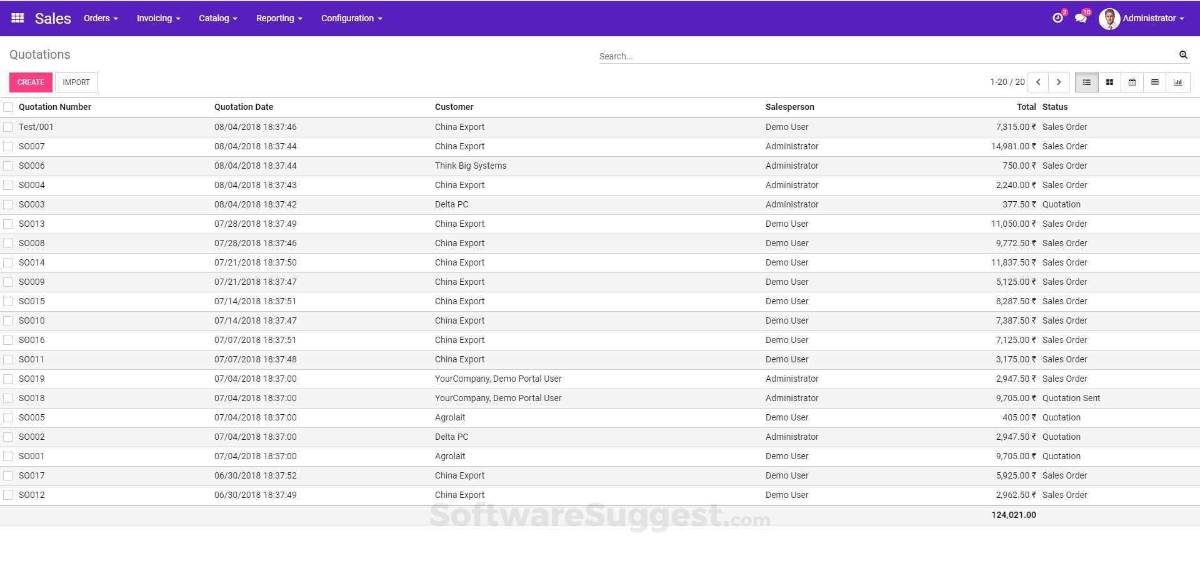The image size is (1200, 576).
Task: Open the Reporting menu
Action: [278, 18]
